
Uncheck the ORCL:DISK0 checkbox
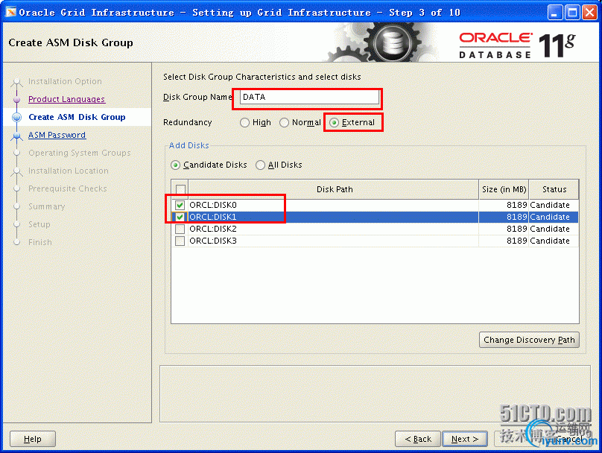tap(180, 205)
